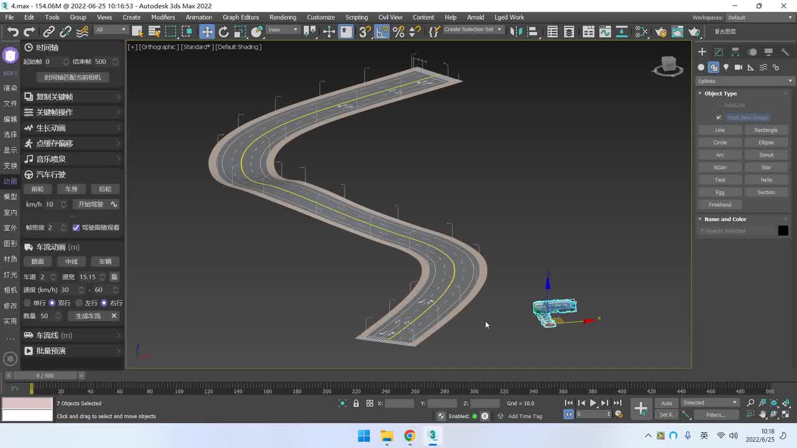Activate the Select and Link tool

[49, 32]
